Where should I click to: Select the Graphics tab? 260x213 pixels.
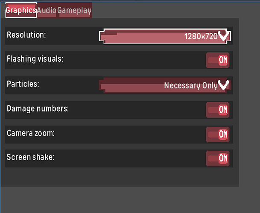21,10
